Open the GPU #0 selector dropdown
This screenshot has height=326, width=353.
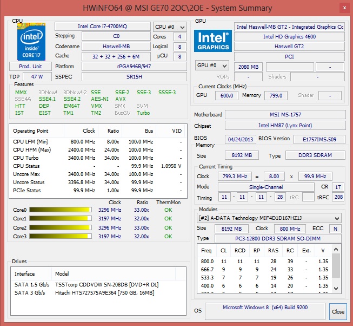point(212,66)
